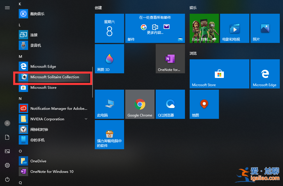Launch Google Chrome tile
Screen dimensions: 283x186
click(140, 104)
